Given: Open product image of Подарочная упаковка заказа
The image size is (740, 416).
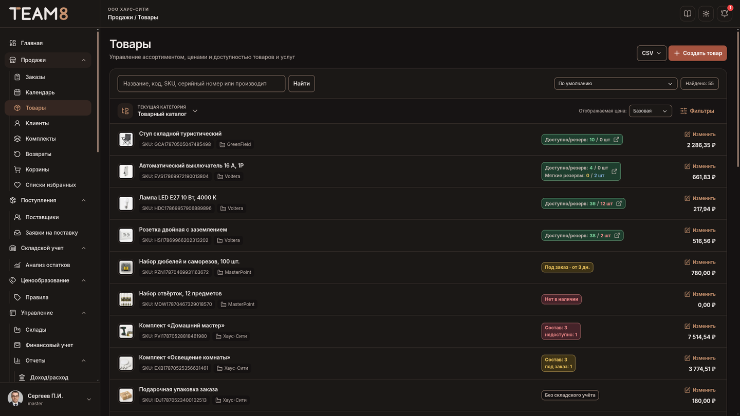Looking at the screenshot, I should [x=126, y=395].
